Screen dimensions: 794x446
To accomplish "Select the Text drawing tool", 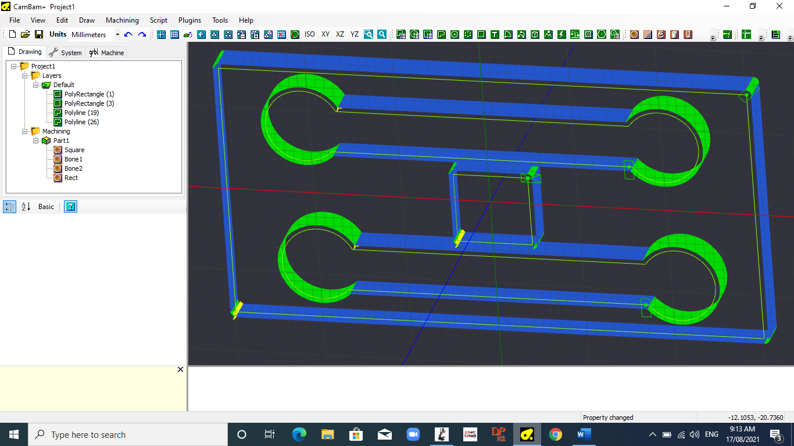I will [495, 34].
